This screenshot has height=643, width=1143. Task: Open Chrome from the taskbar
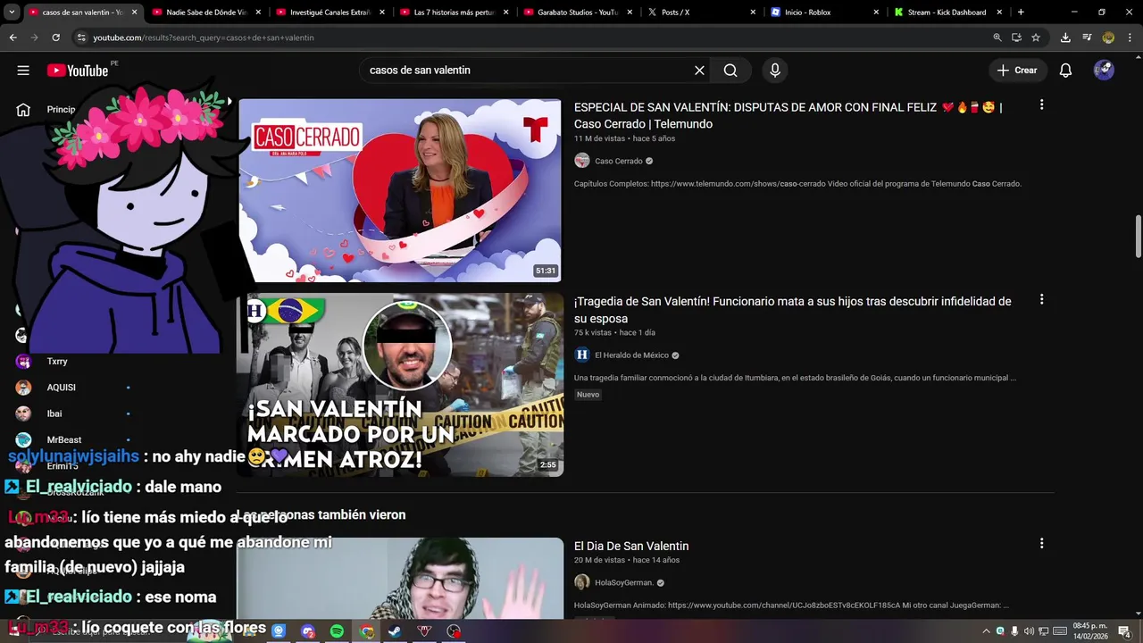pyautogui.click(x=366, y=631)
